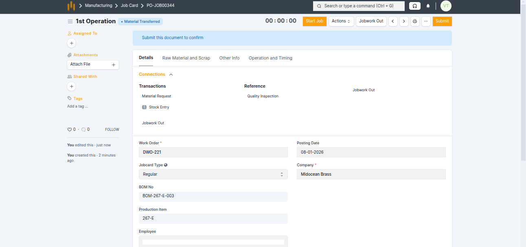Open the notifications bell icon
The image size is (526, 247).
click(x=428, y=6)
